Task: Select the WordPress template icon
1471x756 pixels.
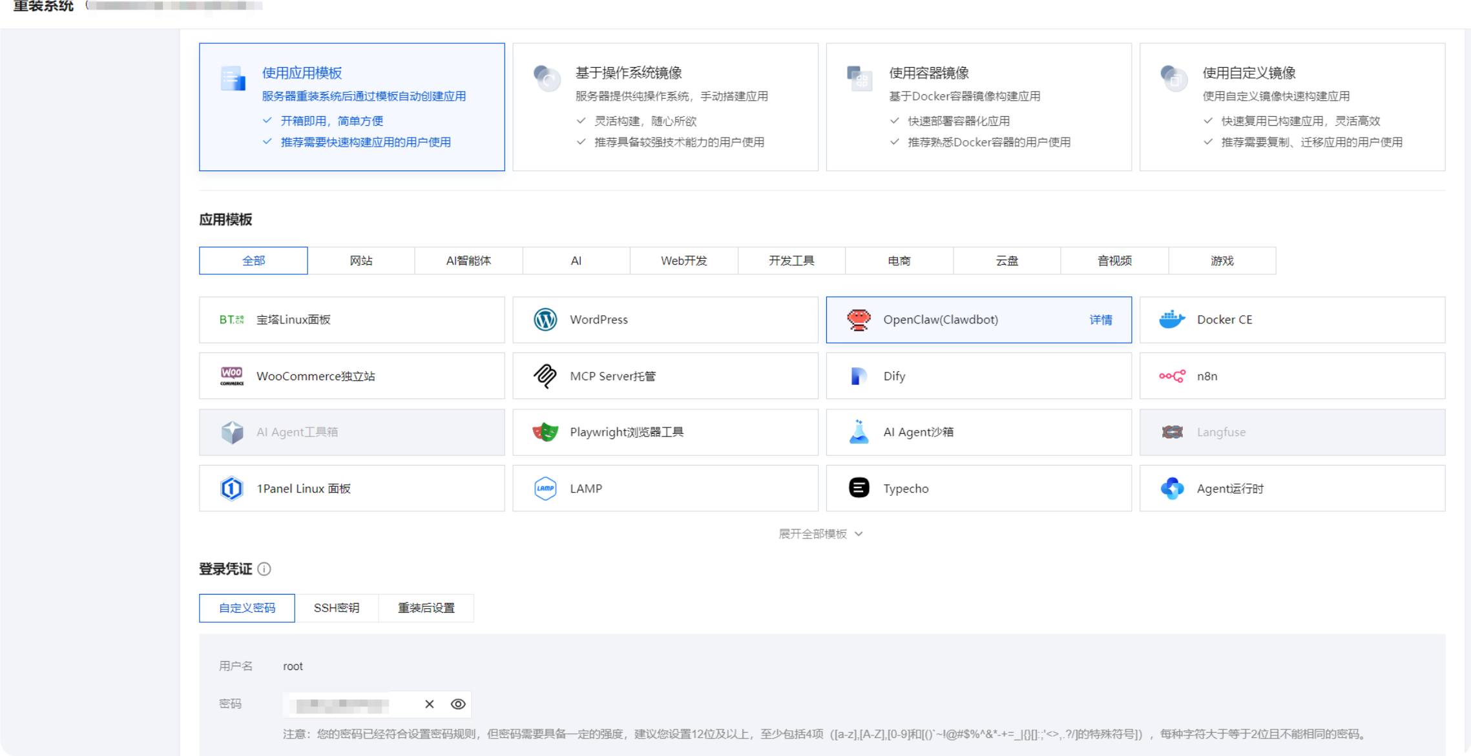Action: tap(545, 319)
